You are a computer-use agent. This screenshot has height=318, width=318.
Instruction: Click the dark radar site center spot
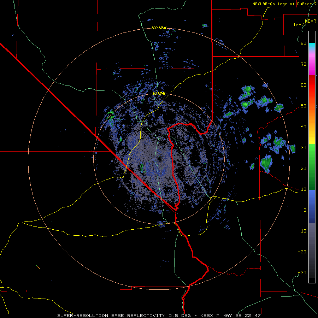click(159, 159)
